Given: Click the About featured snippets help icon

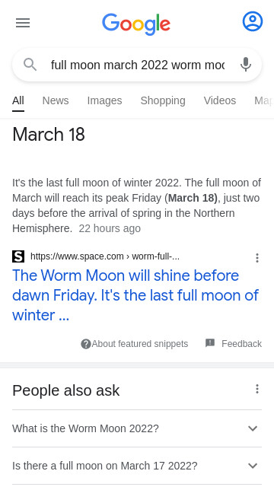Looking at the screenshot, I should coord(86,344).
